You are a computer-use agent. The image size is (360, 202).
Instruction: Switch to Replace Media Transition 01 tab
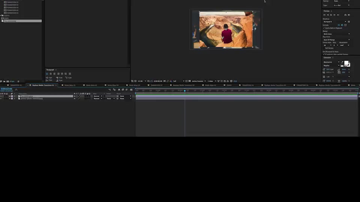click(43, 85)
